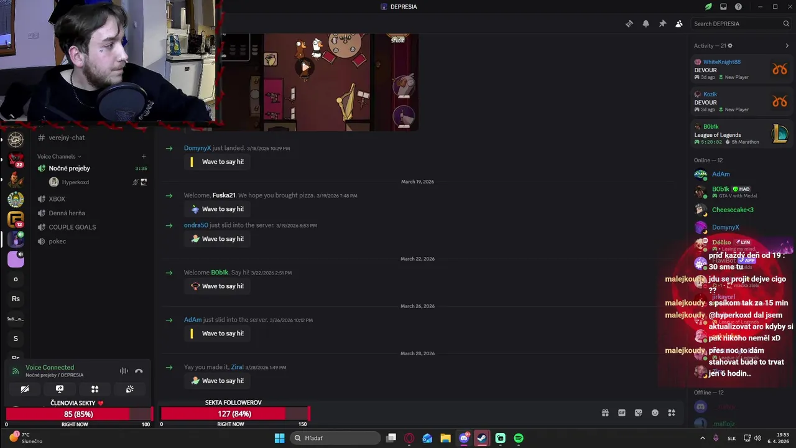The height and width of the screenshot is (448, 796).
Task: Open volume control in system tray
Action: (757, 438)
